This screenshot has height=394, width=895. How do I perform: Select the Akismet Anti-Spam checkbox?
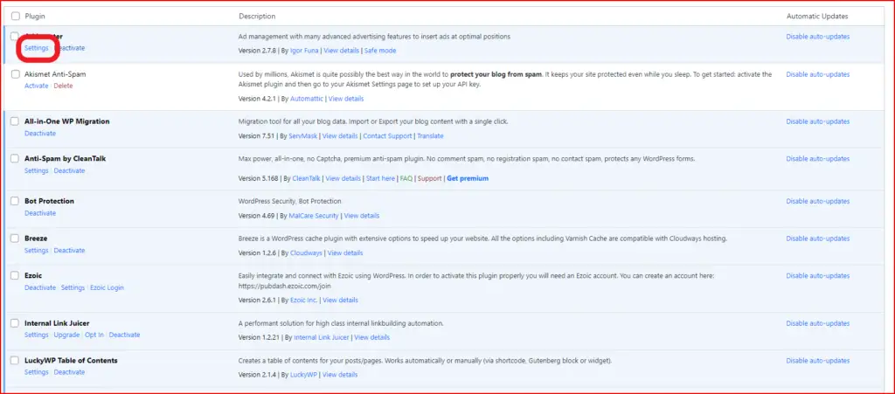(16, 74)
